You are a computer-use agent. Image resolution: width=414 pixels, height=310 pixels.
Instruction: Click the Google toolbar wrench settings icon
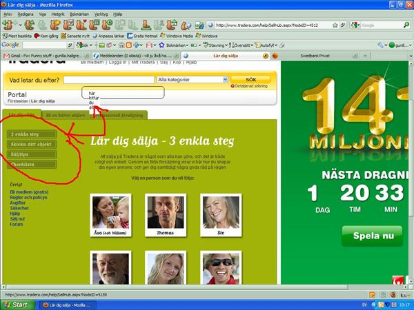click(x=380, y=45)
